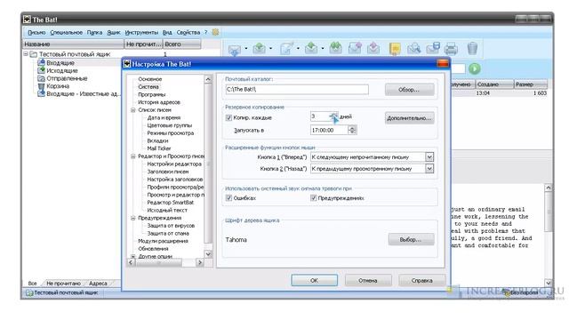Screen dimensions: 569x320
Task: Switch to the Не прочитано tab
Action: 63,283
